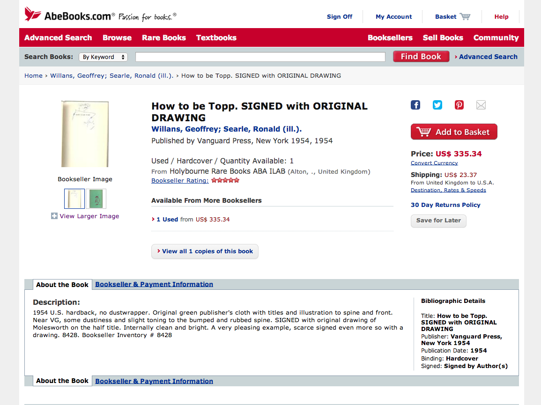Click author link Willans, Geoffrey; Searle, Ronald
This screenshot has width=541, height=405.
coord(226,129)
